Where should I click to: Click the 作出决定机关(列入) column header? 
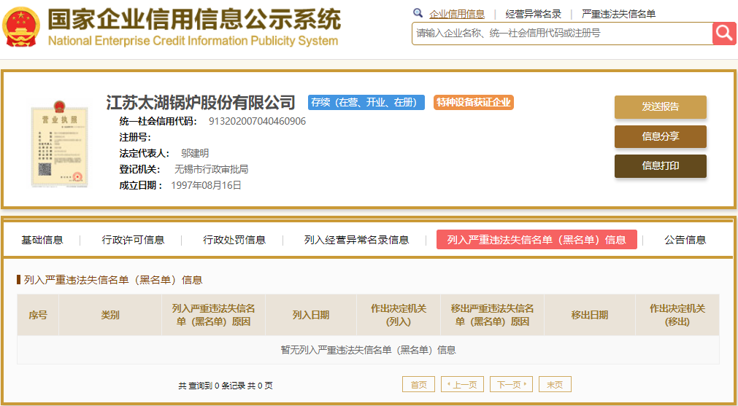pyautogui.click(x=399, y=315)
